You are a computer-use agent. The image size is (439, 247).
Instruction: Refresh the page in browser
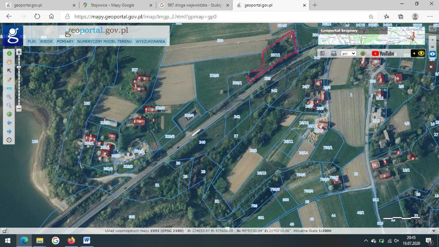37,17
